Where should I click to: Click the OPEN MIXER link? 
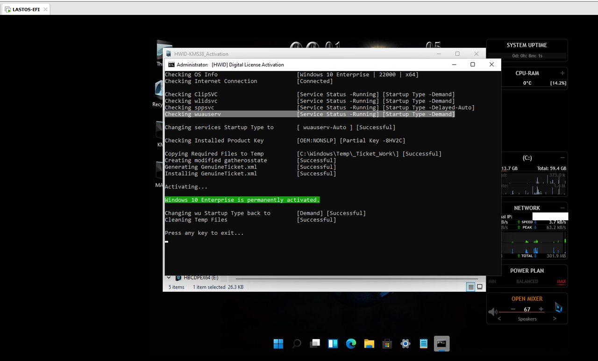tap(527, 299)
